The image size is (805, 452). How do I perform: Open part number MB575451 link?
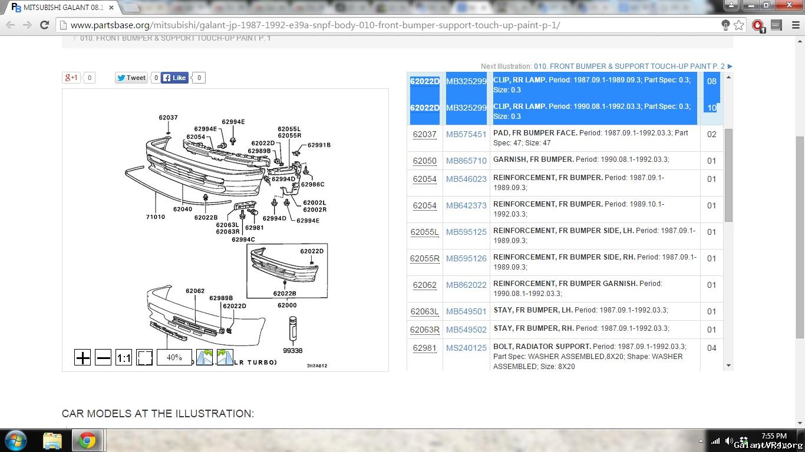[x=466, y=134]
